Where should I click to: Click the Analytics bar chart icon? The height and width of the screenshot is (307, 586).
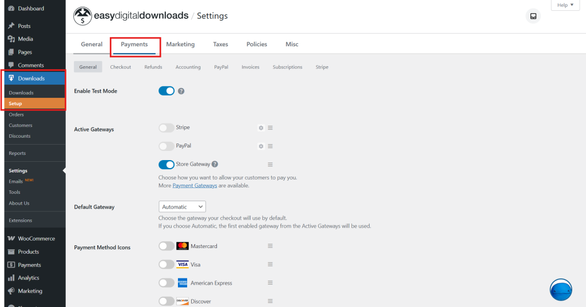(11, 278)
